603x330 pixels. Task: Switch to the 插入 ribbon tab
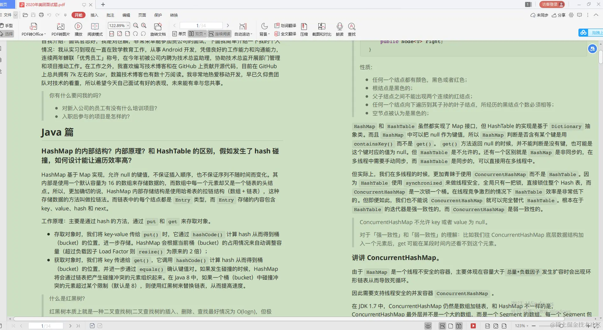pyautogui.click(x=94, y=15)
